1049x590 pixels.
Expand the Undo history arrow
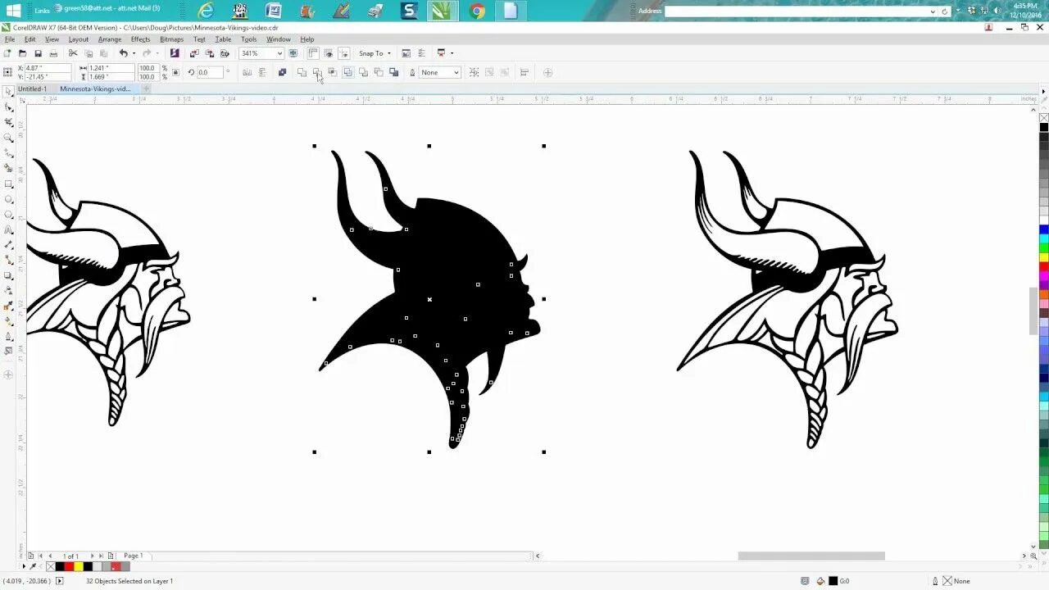click(134, 53)
